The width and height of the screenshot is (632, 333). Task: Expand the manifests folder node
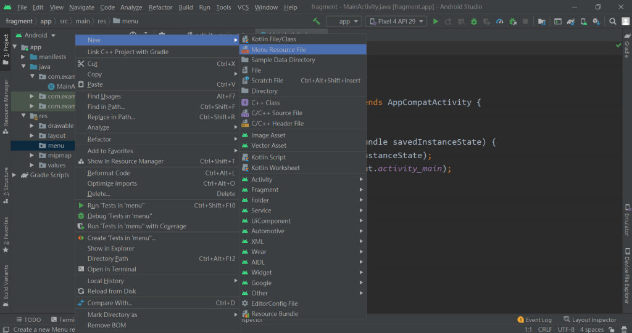(23, 57)
